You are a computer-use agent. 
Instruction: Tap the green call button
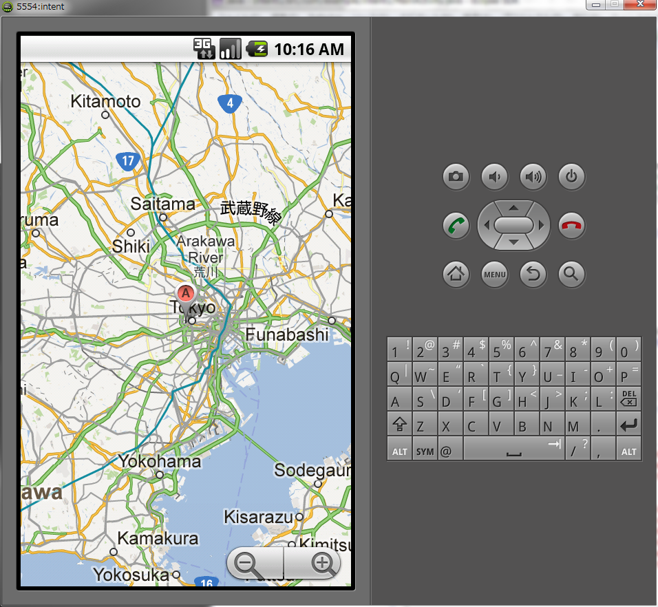[x=456, y=225]
